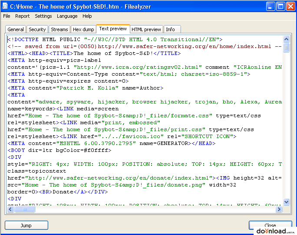The height and width of the screenshot is (235, 297).
Task: Switch to the HTML preview tab
Action: click(x=146, y=29)
